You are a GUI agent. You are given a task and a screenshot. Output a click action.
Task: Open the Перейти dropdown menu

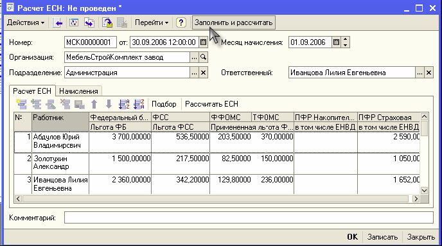click(x=152, y=22)
